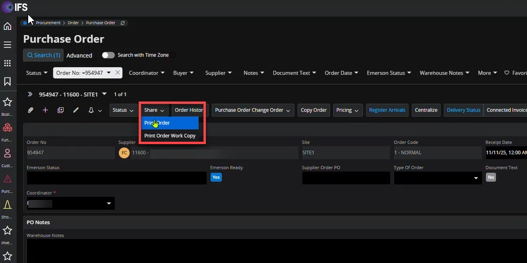Create a new record with plus icon
527x263 pixels.
pos(46,110)
